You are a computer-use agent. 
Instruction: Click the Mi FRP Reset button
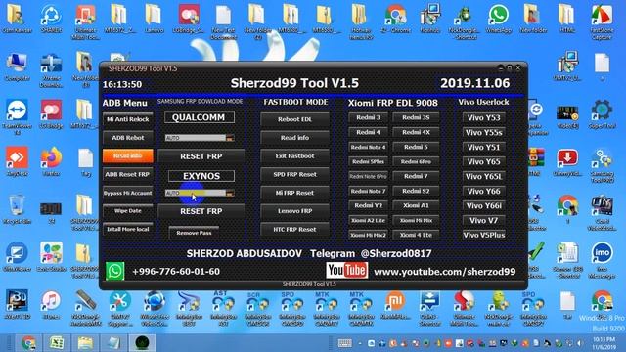point(294,193)
